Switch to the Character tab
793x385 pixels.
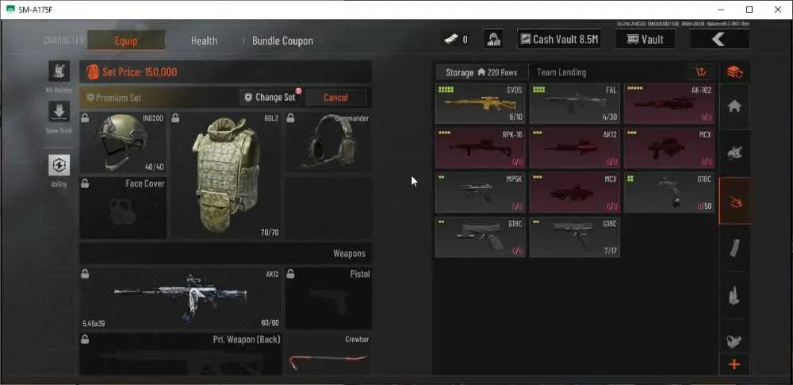(x=64, y=40)
